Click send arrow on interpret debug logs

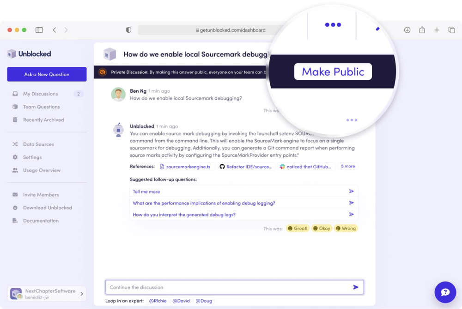click(x=351, y=214)
